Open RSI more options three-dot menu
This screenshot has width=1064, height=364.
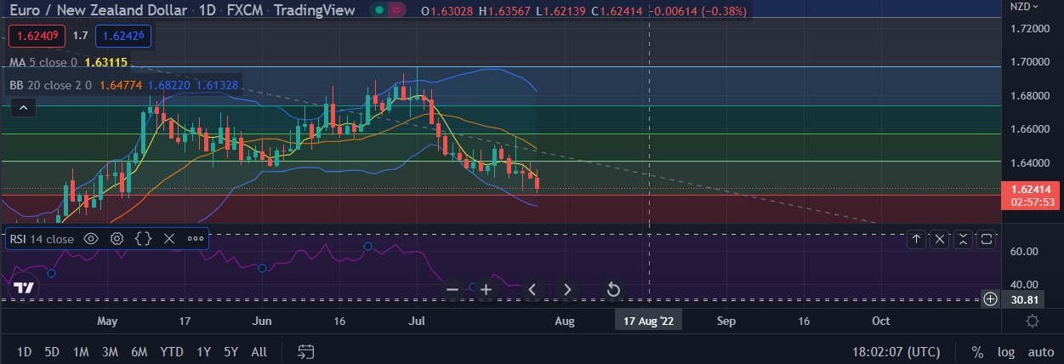coord(195,239)
